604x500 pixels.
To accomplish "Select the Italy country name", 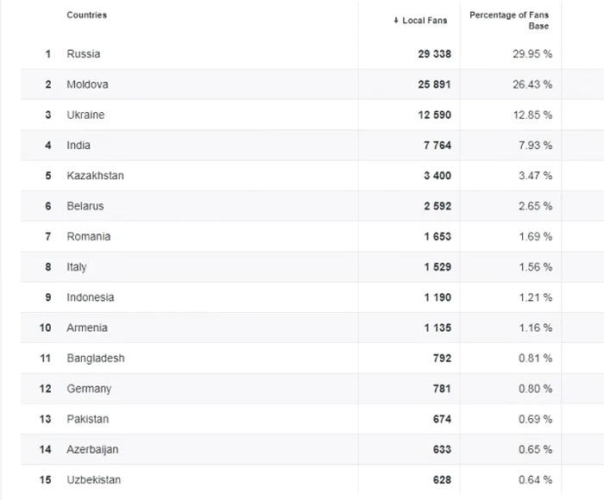I will coord(77,267).
